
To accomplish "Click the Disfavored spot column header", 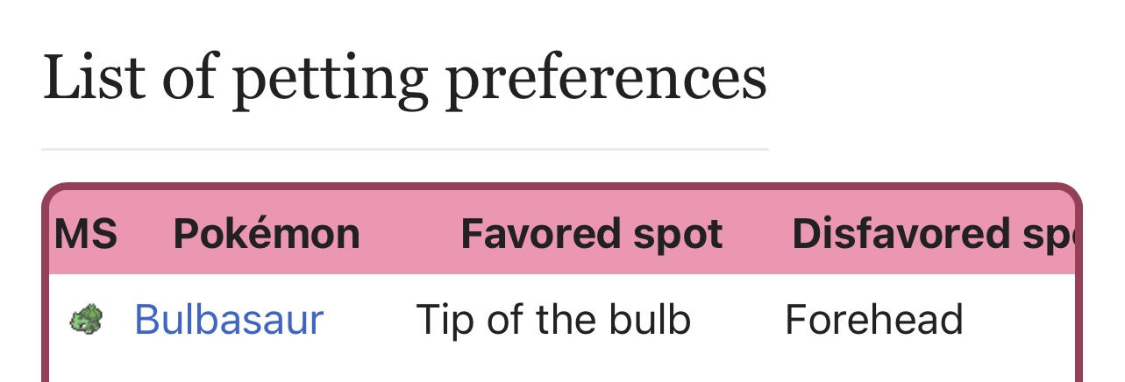I will click(x=933, y=234).
